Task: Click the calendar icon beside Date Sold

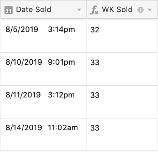Action: click(x=9, y=10)
